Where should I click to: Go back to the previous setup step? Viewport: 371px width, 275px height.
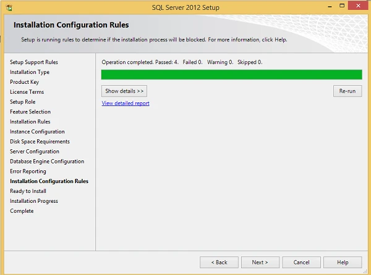pos(219,262)
